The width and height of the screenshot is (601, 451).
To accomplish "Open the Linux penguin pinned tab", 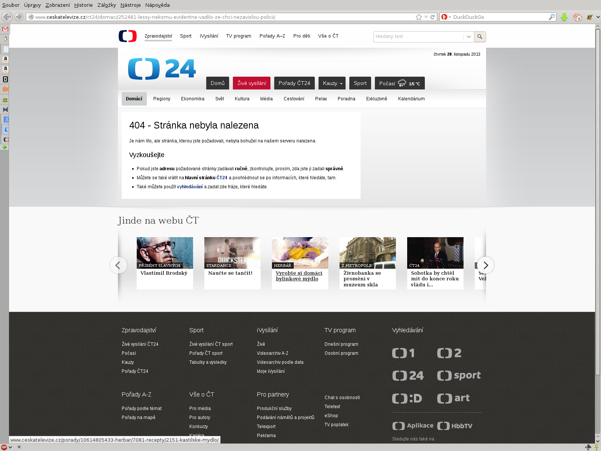I will pos(5,39).
